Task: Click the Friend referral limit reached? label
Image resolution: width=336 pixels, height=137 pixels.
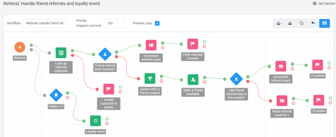Action: [105, 67]
